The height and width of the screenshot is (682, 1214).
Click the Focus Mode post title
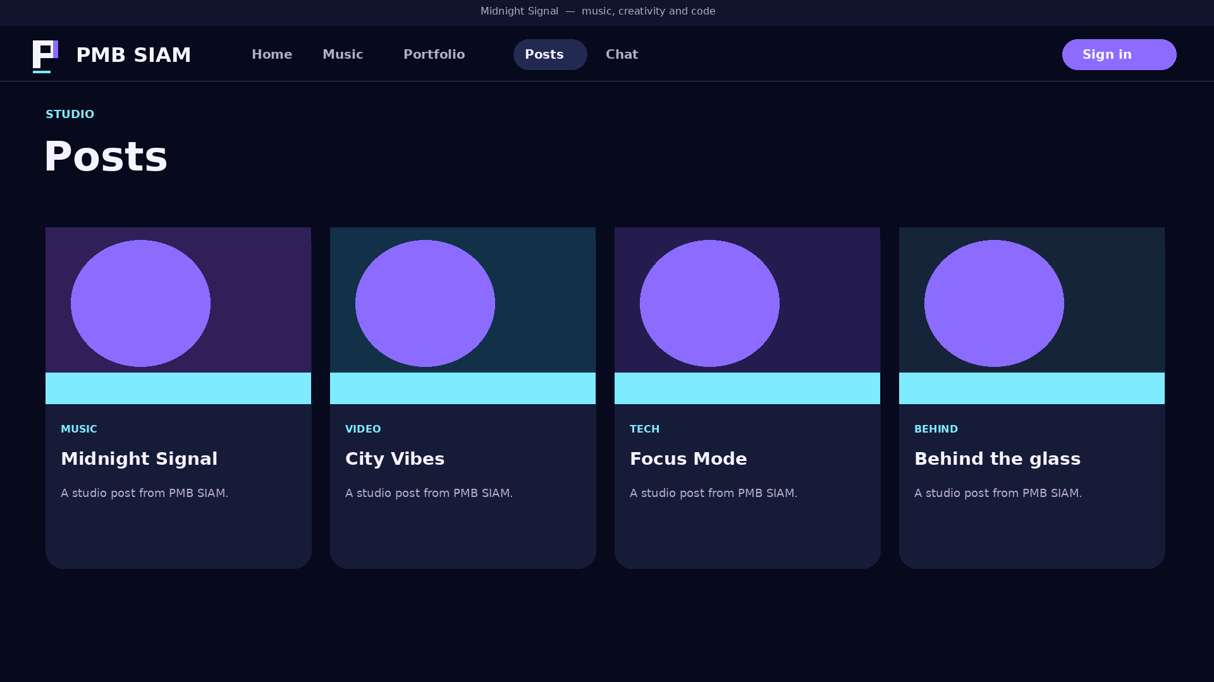pyautogui.click(x=688, y=459)
